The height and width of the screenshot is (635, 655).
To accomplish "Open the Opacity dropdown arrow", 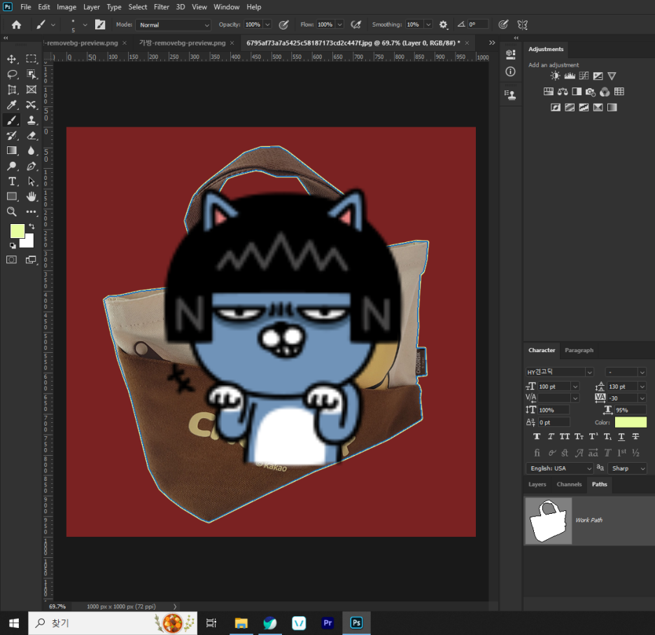I will pyautogui.click(x=267, y=25).
